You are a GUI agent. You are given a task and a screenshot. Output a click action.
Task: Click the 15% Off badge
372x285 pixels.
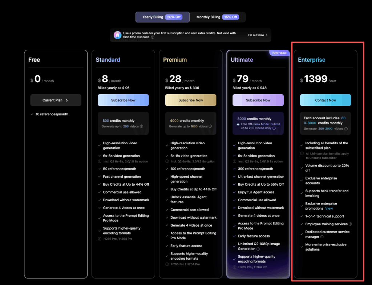pyautogui.click(x=231, y=17)
